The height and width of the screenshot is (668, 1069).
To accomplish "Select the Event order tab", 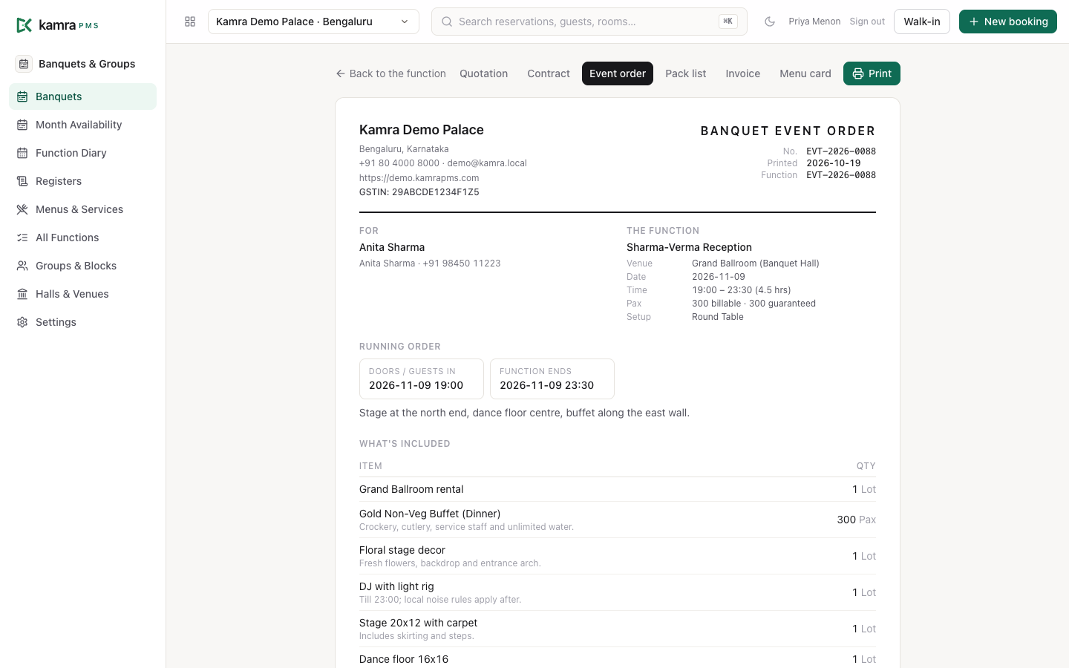I will pyautogui.click(x=618, y=73).
